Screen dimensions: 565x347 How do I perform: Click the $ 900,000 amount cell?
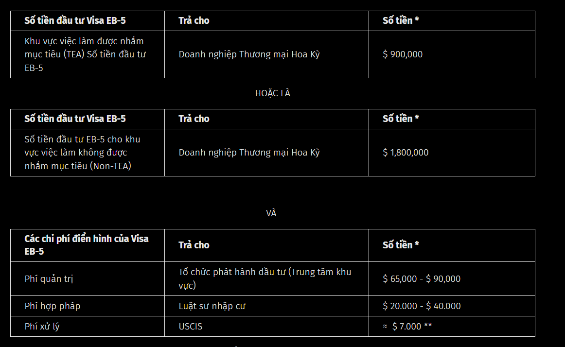click(403, 54)
